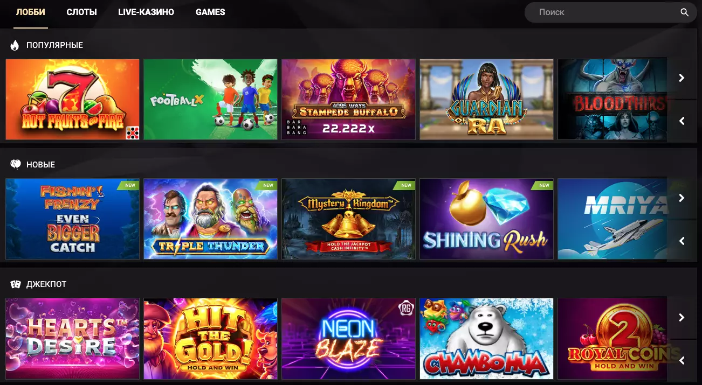Open Triple Thunder slot thumbnail
Screen dimensions: 702x385
point(210,219)
